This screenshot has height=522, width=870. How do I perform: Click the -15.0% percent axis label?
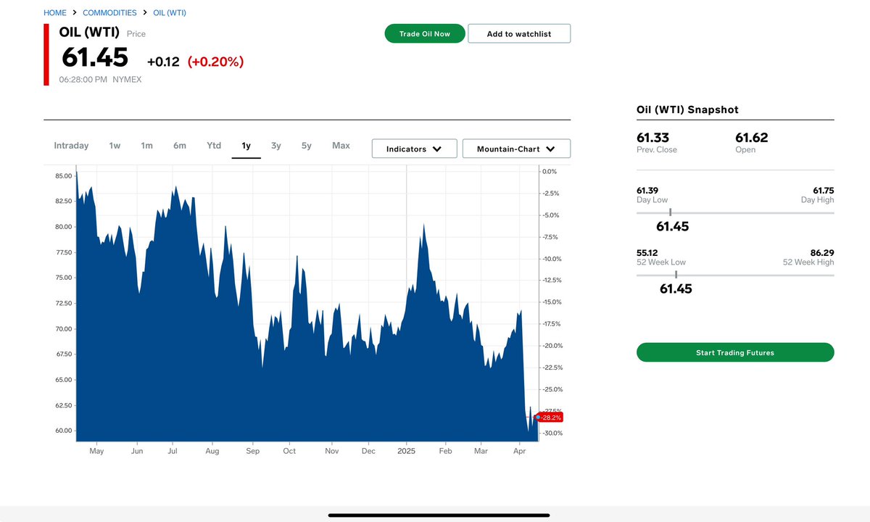552,302
